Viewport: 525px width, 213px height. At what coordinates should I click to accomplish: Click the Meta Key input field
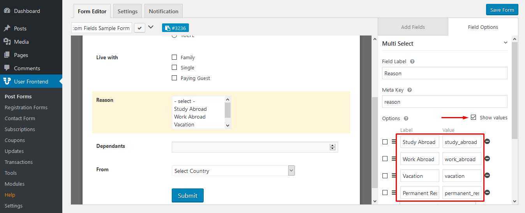pyautogui.click(x=444, y=102)
